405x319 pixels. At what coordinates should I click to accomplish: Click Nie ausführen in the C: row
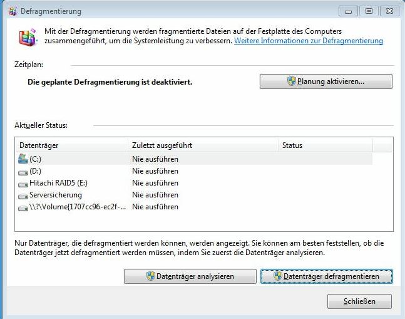tap(155, 159)
